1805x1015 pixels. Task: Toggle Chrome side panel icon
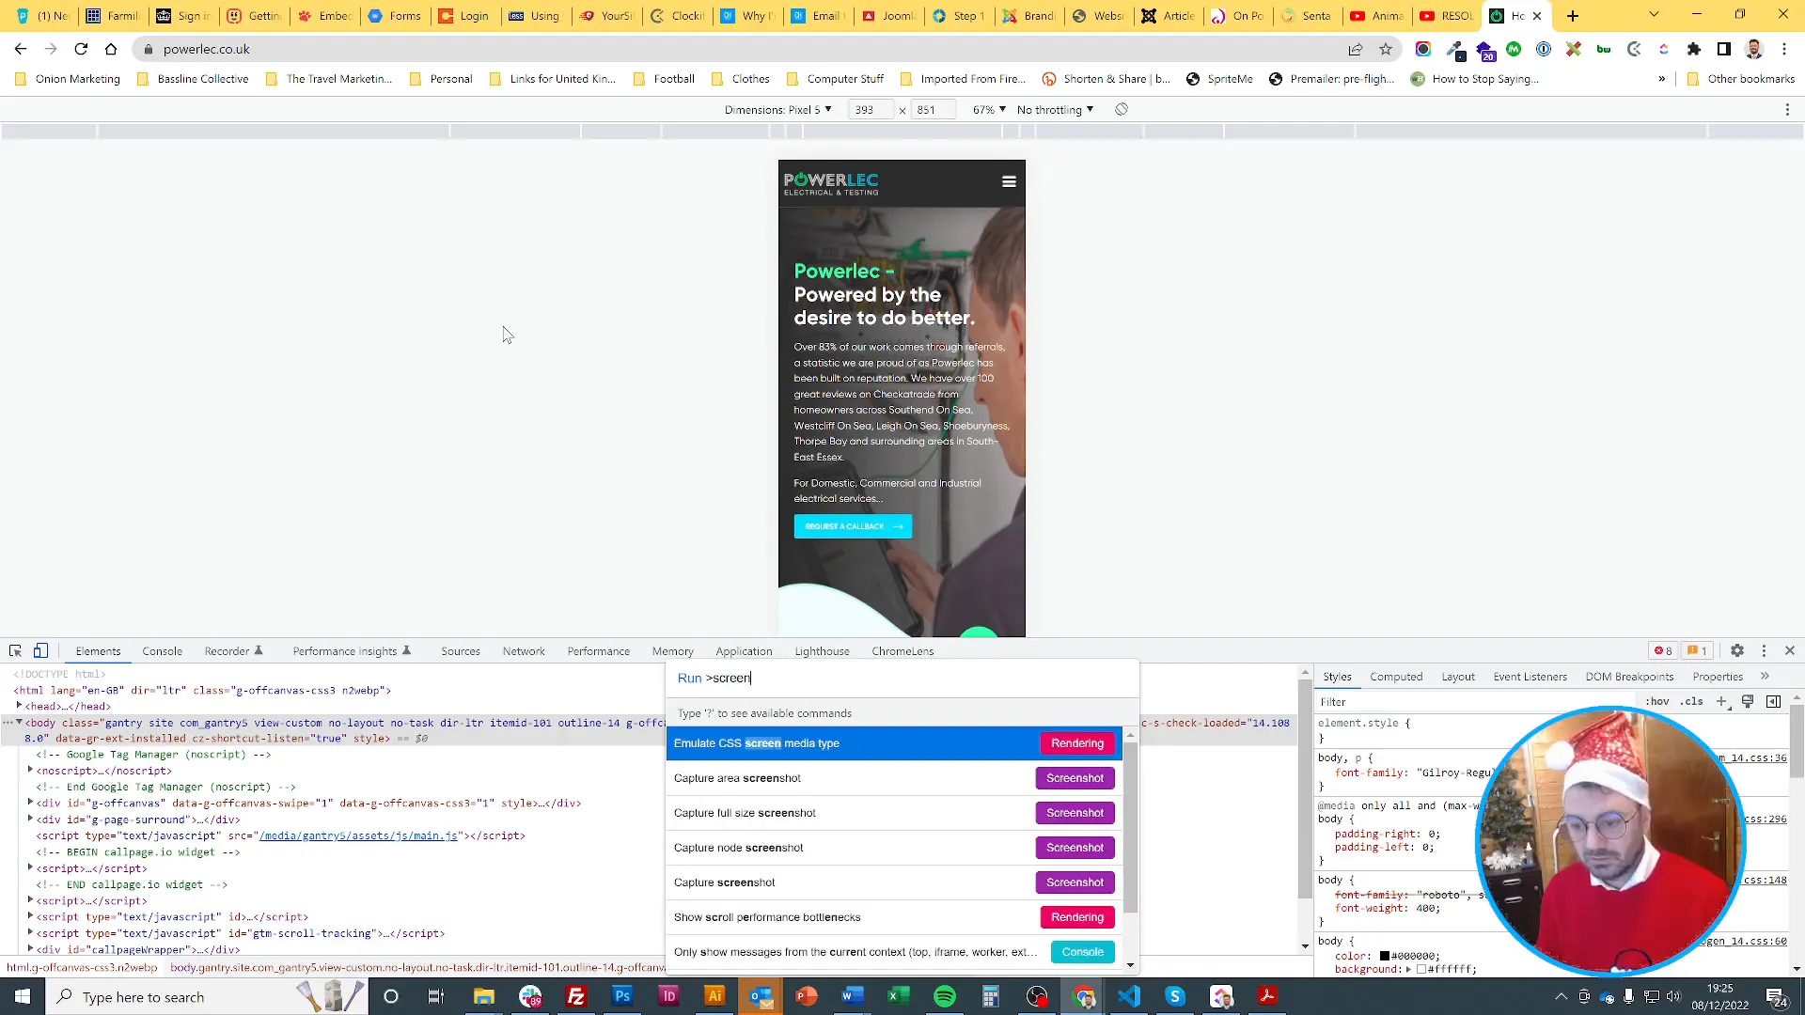[x=1724, y=49]
